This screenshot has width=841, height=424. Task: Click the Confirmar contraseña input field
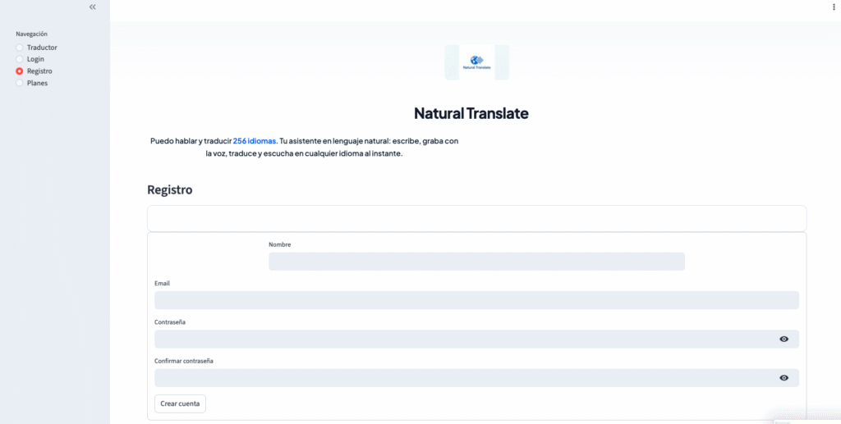(x=464, y=377)
